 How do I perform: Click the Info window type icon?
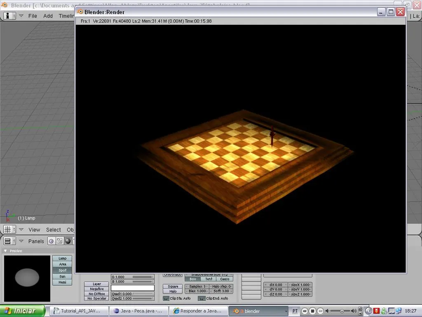(7, 16)
